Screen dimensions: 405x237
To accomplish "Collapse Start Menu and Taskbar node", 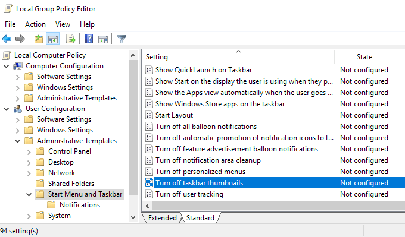I will [x=29, y=194].
